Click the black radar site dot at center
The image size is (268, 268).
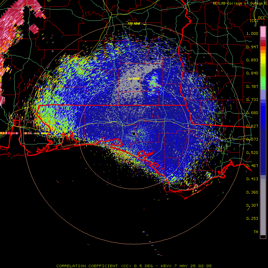coord(134,134)
